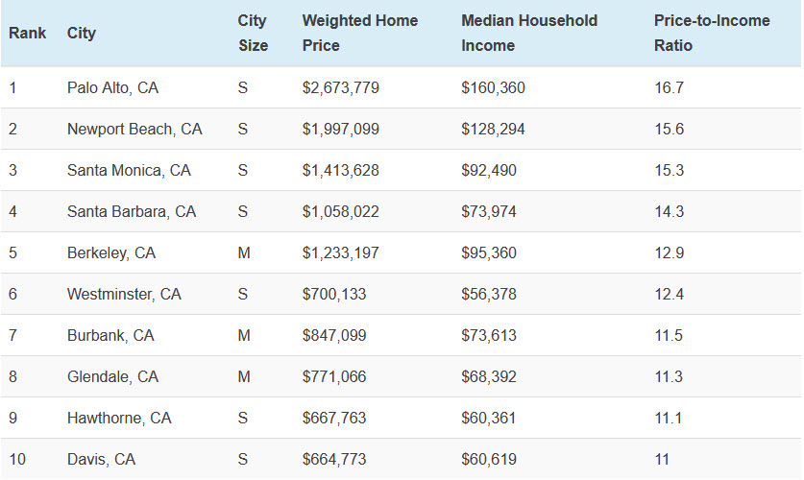The height and width of the screenshot is (480, 804).
Task: Click the City column header
Action: (81, 33)
